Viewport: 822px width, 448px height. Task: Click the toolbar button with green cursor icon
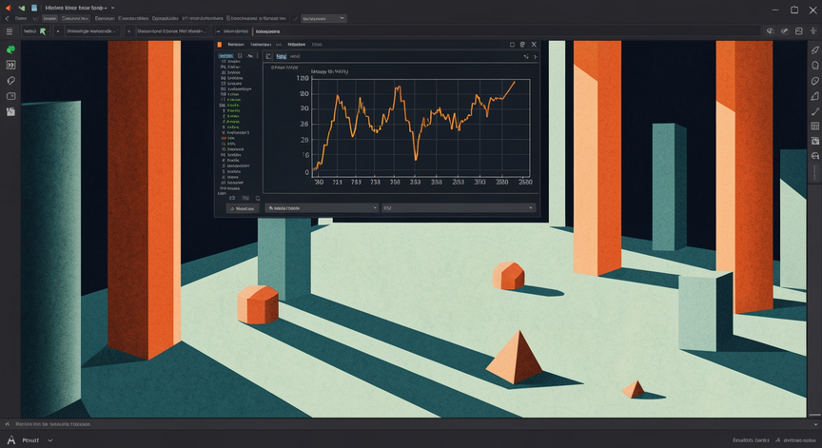[35, 31]
